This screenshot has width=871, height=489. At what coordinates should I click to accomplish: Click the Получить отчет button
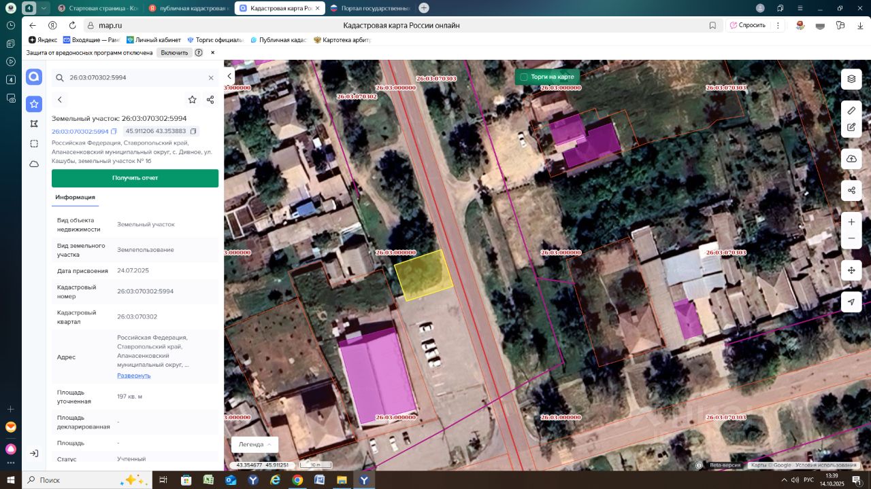[135, 178]
